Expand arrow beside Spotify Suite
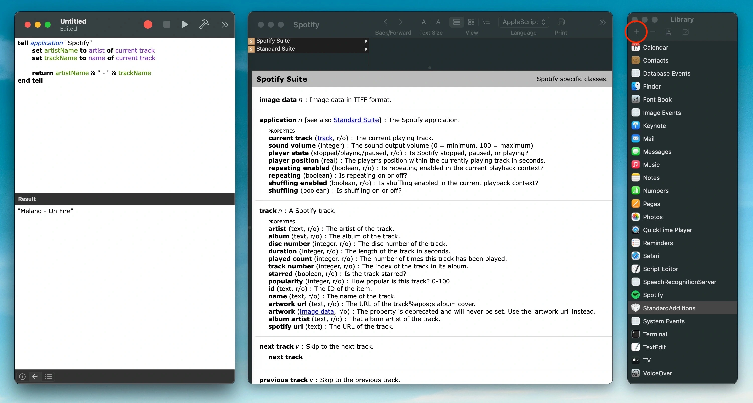Viewport: 753px width, 403px height. point(366,41)
